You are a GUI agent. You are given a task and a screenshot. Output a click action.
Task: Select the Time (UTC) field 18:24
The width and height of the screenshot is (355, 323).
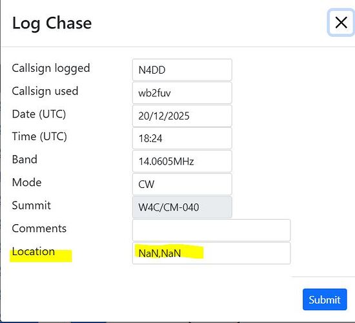[x=182, y=138]
